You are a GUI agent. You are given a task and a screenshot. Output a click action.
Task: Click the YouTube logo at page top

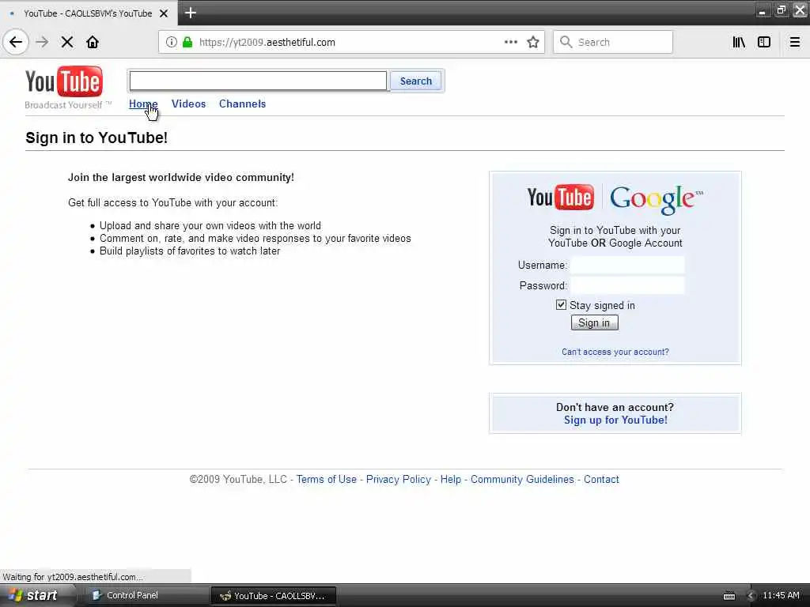(65, 81)
